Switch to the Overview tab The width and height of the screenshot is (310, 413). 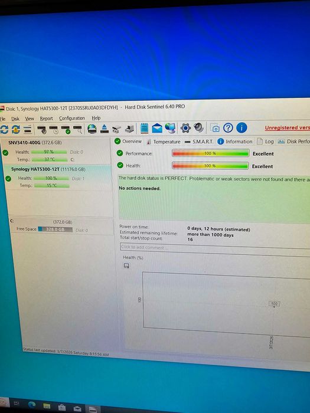[128, 142]
